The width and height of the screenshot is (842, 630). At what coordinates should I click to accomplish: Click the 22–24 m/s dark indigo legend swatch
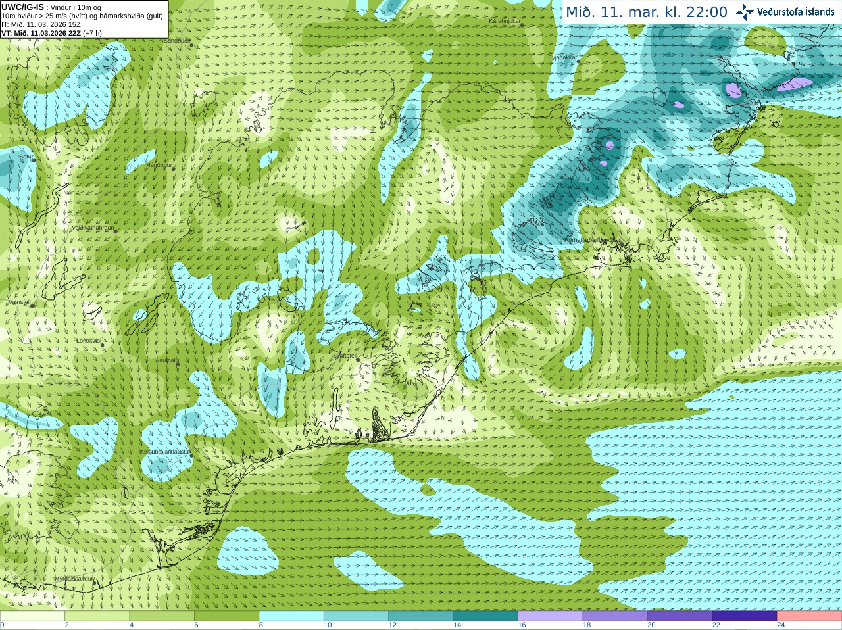point(745,616)
